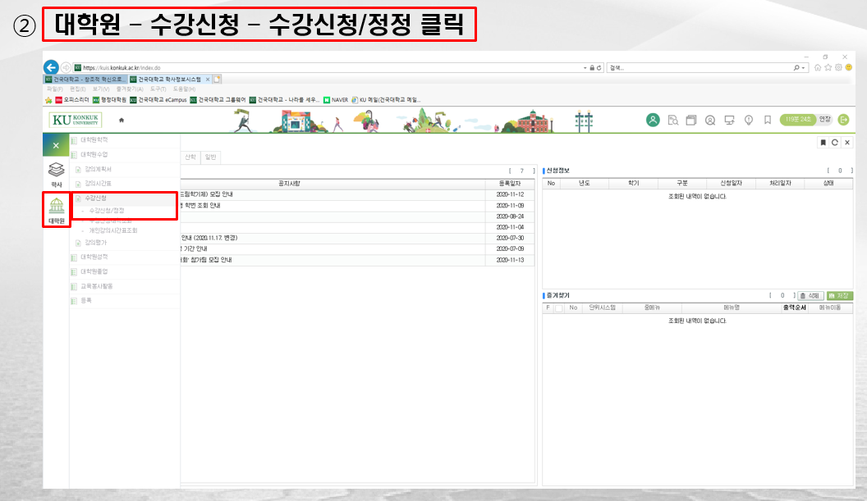Tick the checkbox in 즐겨찾기 table header
867x501 pixels.
[558, 308]
